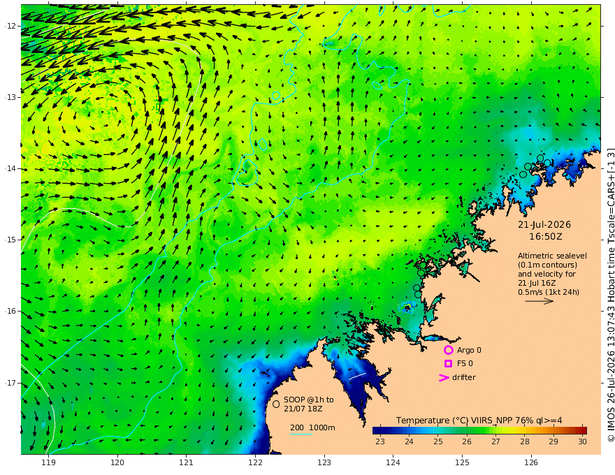615x475 pixels.
Task: Click colorbar tick label 29
Action: coord(553,441)
